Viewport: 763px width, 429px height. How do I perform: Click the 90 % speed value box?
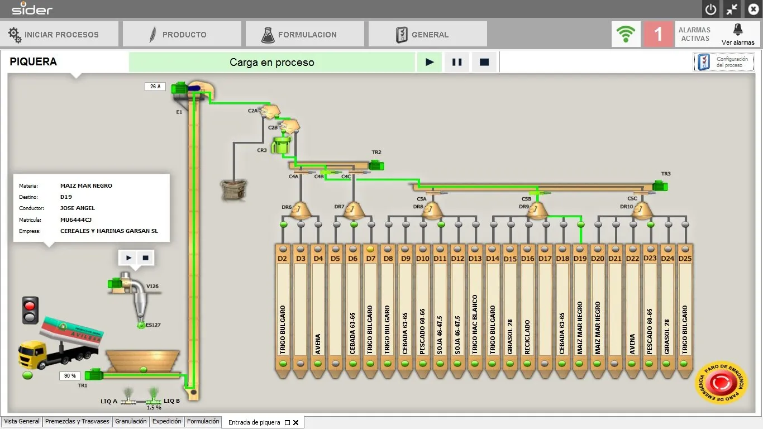pos(70,376)
